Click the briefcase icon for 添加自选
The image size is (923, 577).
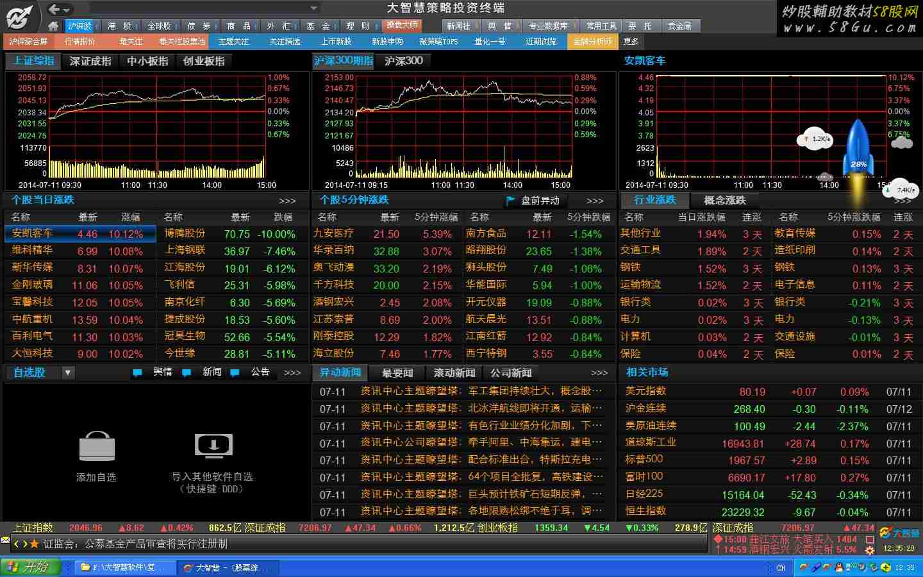click(97, 446)
